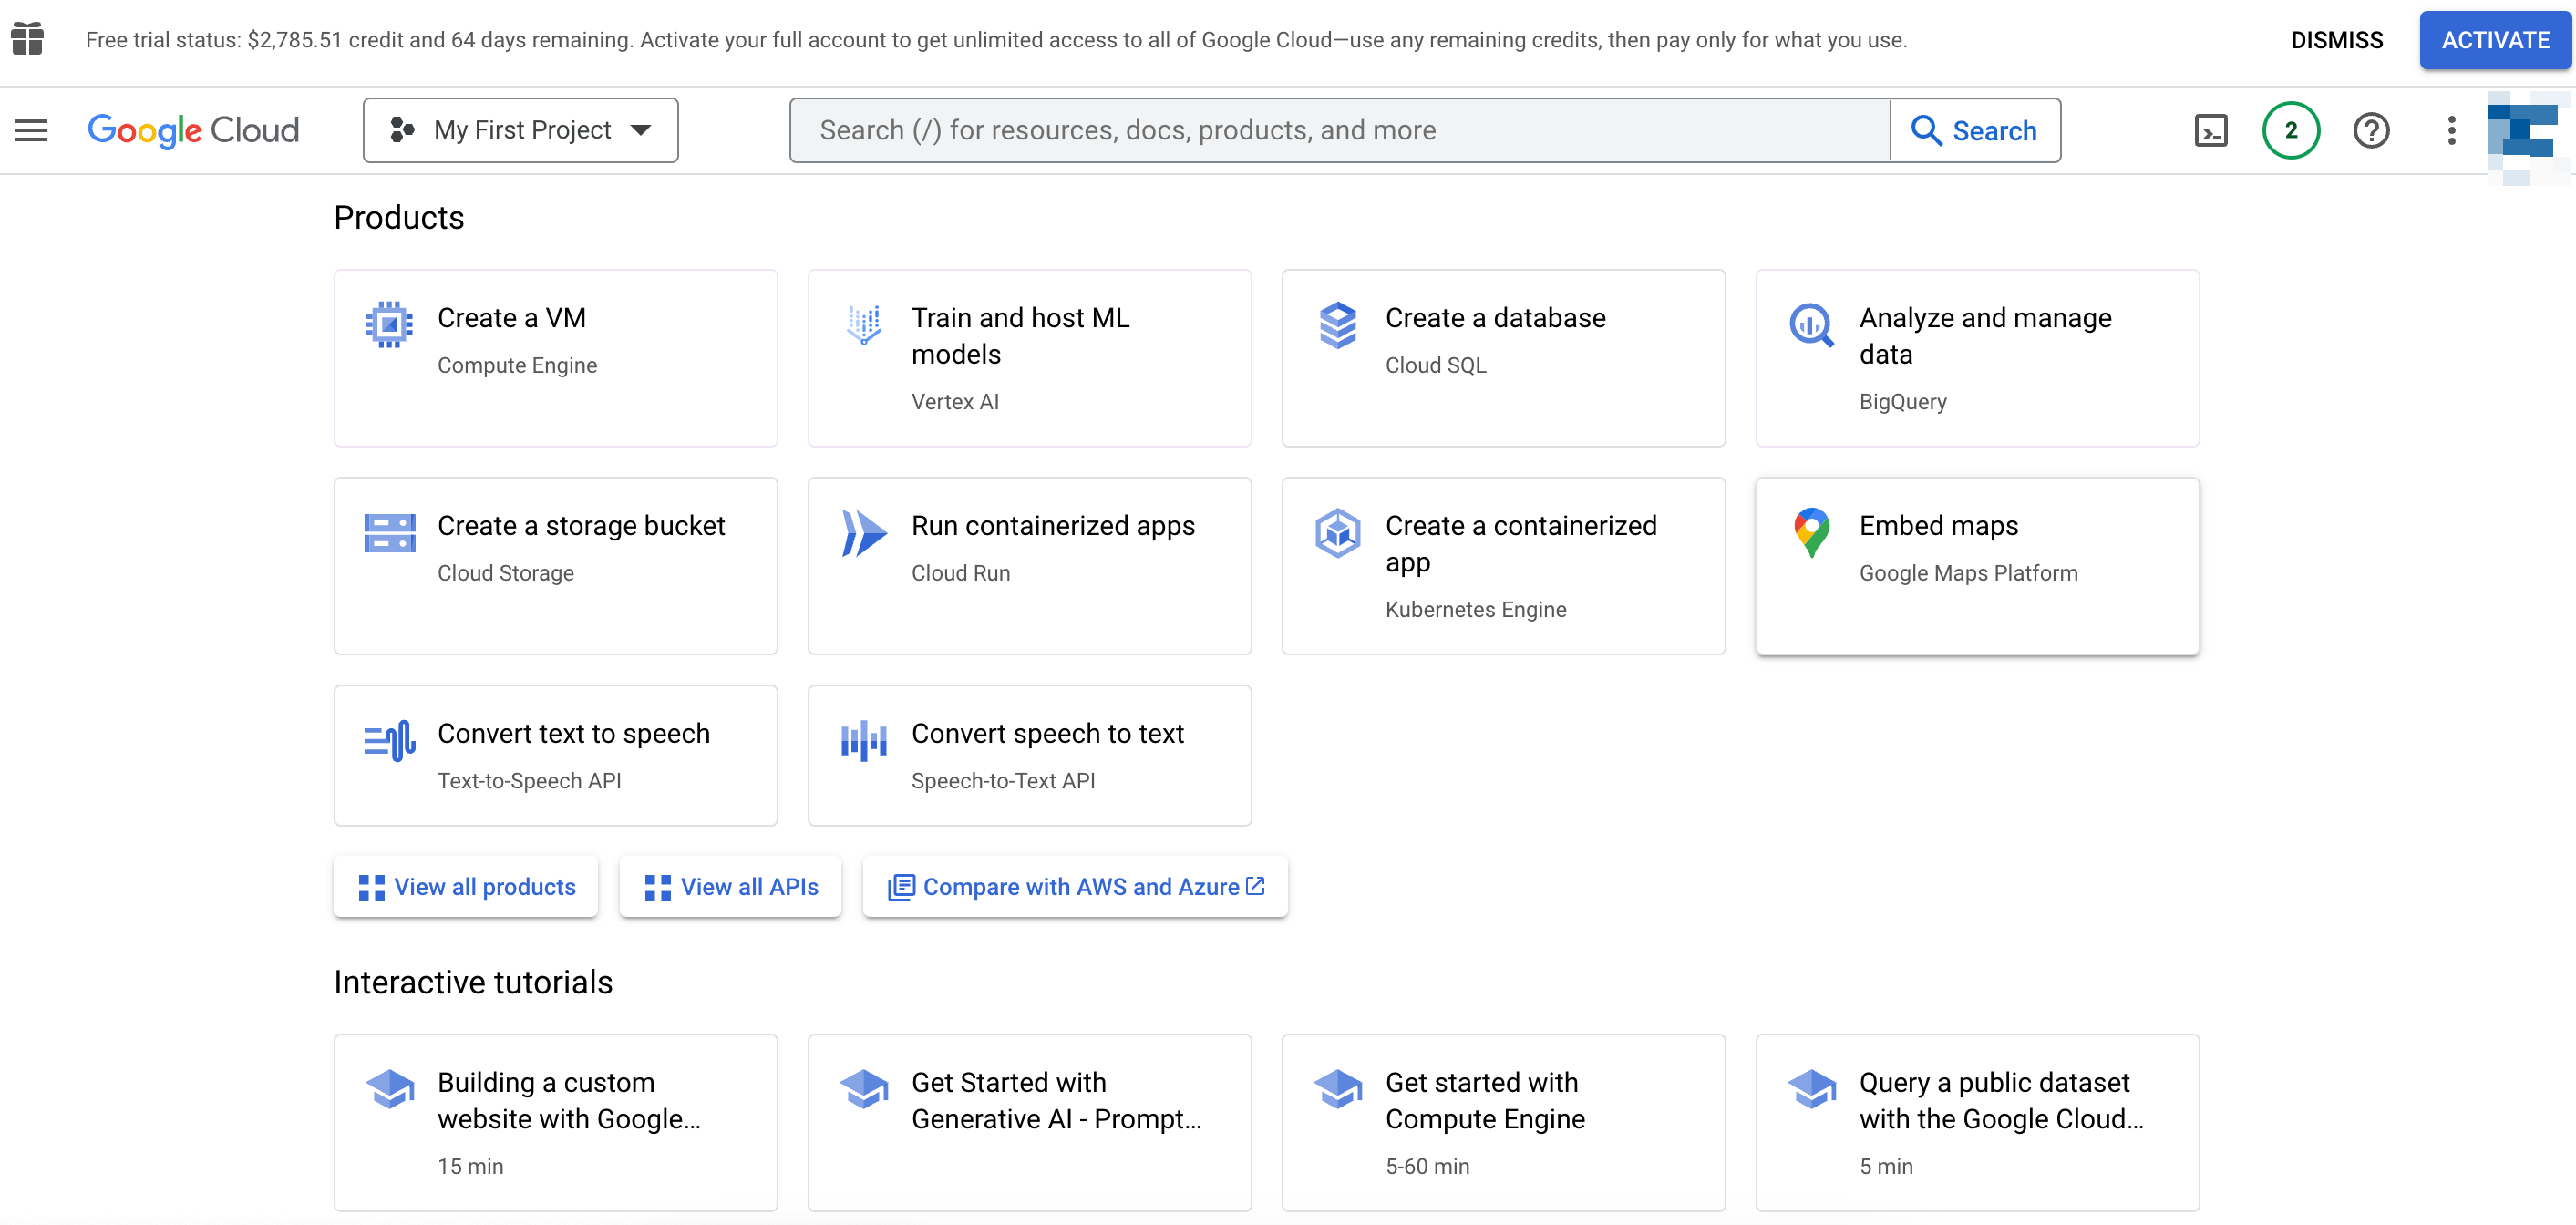Click the project icon beside My First Project
This screenshot has width=2576, height=1225.
402,130
